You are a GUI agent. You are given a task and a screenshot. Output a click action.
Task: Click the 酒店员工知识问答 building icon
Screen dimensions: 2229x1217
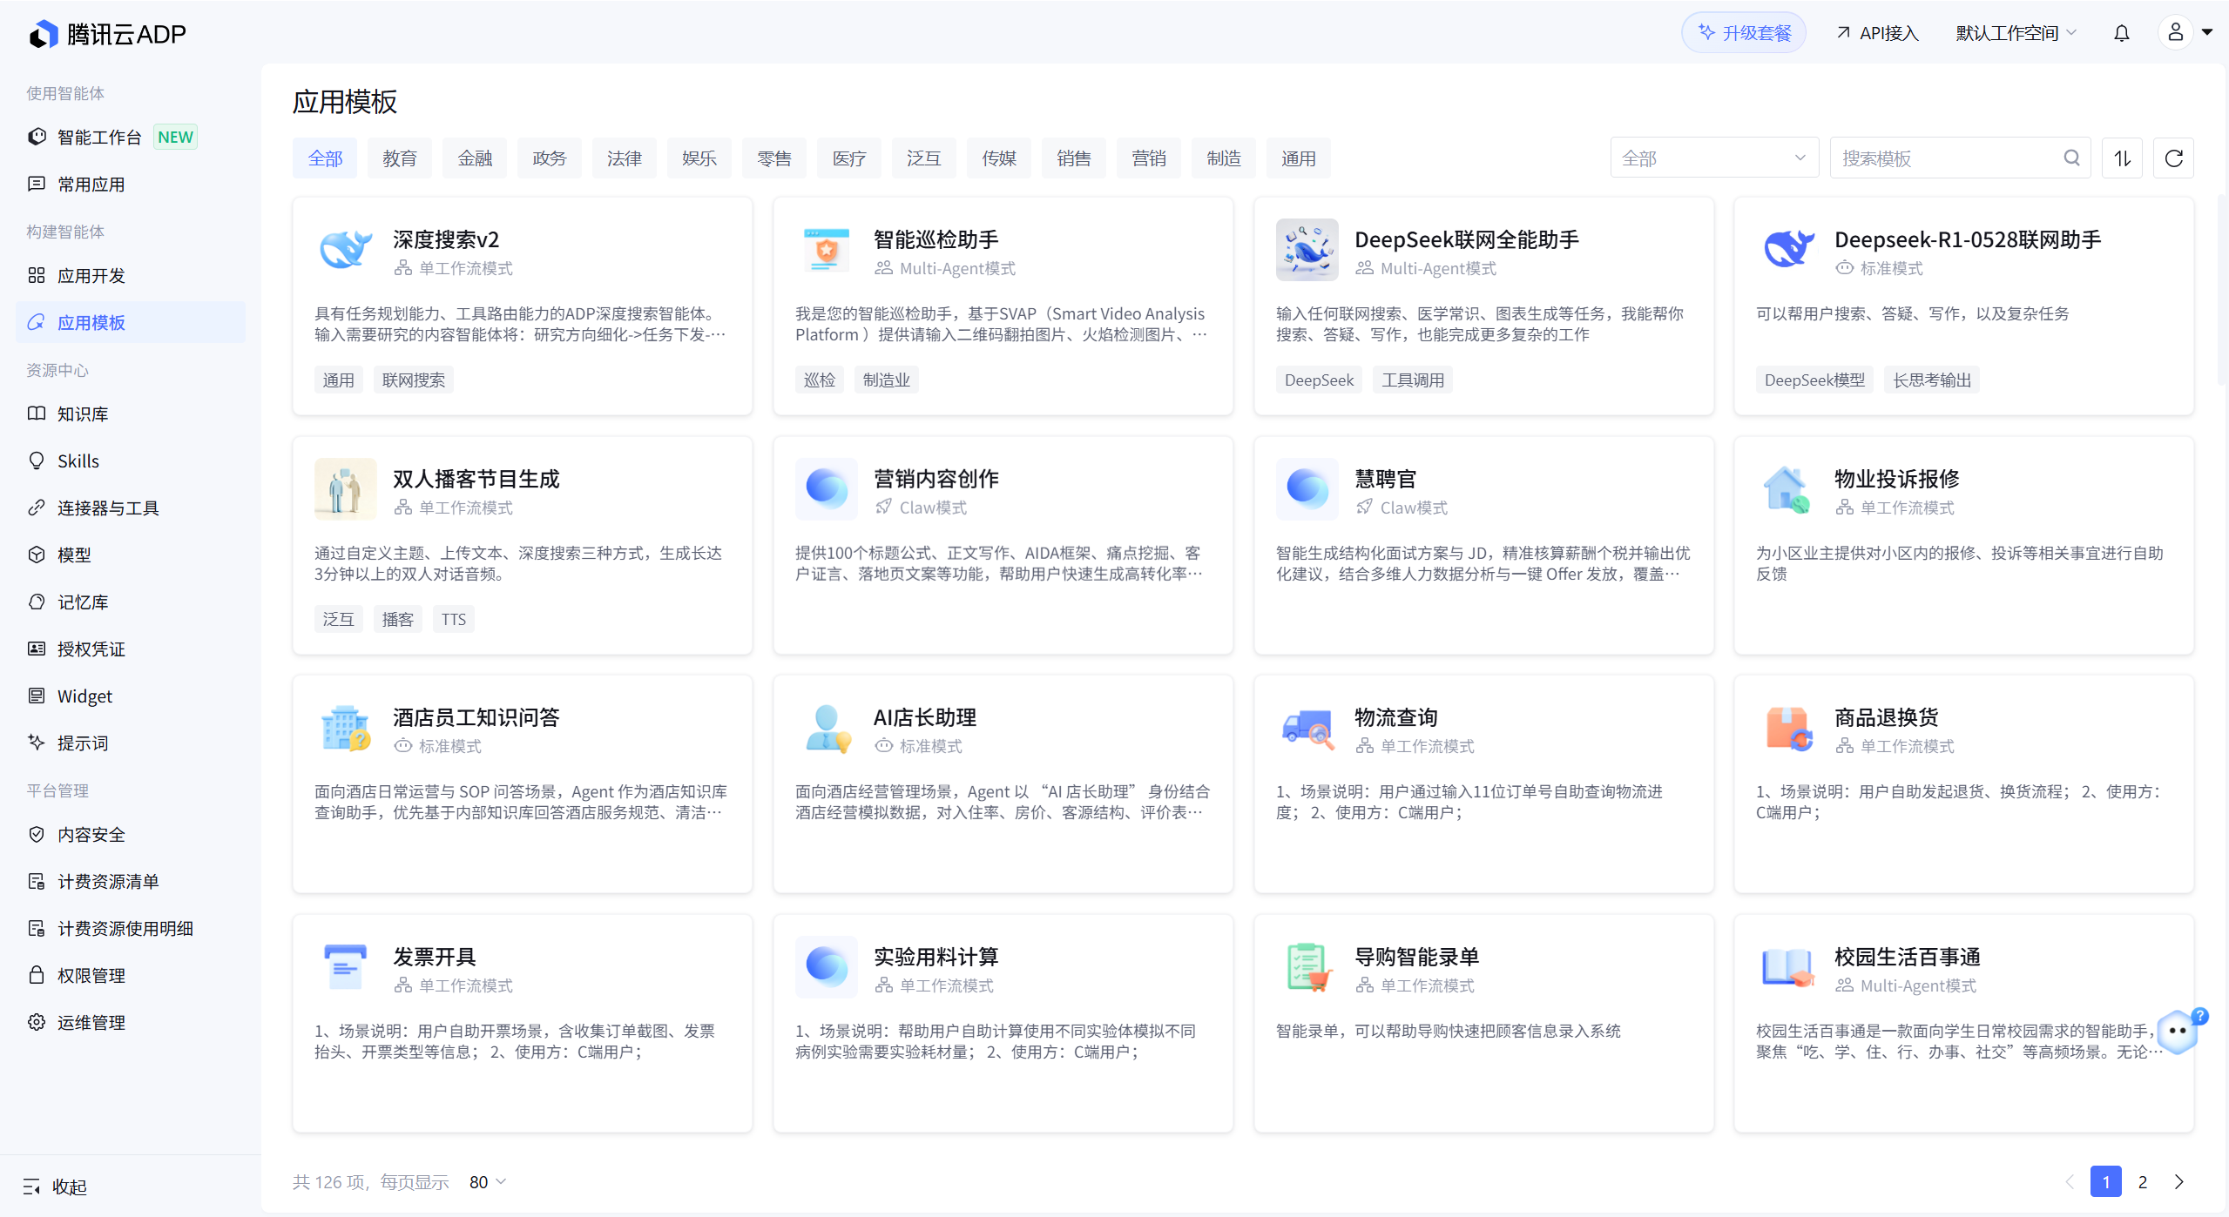[346, 728]
